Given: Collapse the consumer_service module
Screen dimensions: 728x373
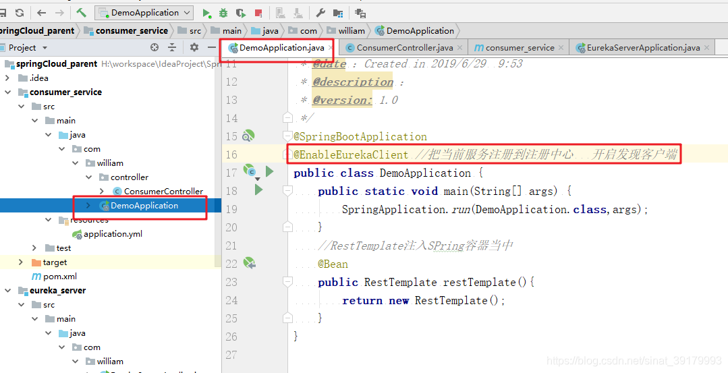Looking at the screenshot, I should click(x=7, y=92).
